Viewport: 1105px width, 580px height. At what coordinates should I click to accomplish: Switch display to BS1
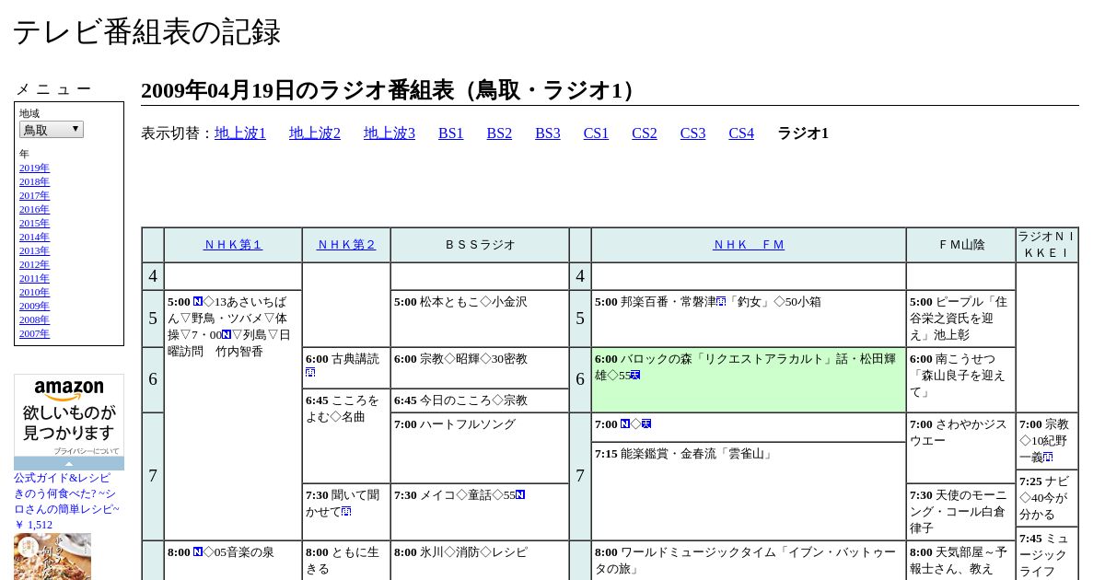pos(451,133)
